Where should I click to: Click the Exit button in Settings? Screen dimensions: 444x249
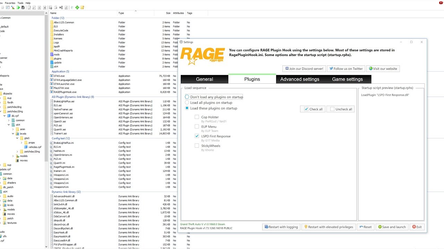(x=417, y=227)
